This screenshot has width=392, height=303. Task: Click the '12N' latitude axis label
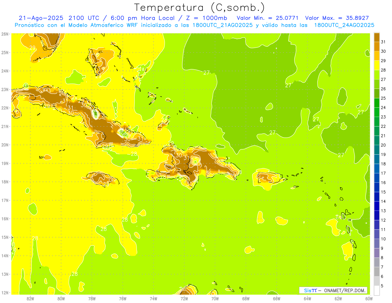[x=5, y=293]
